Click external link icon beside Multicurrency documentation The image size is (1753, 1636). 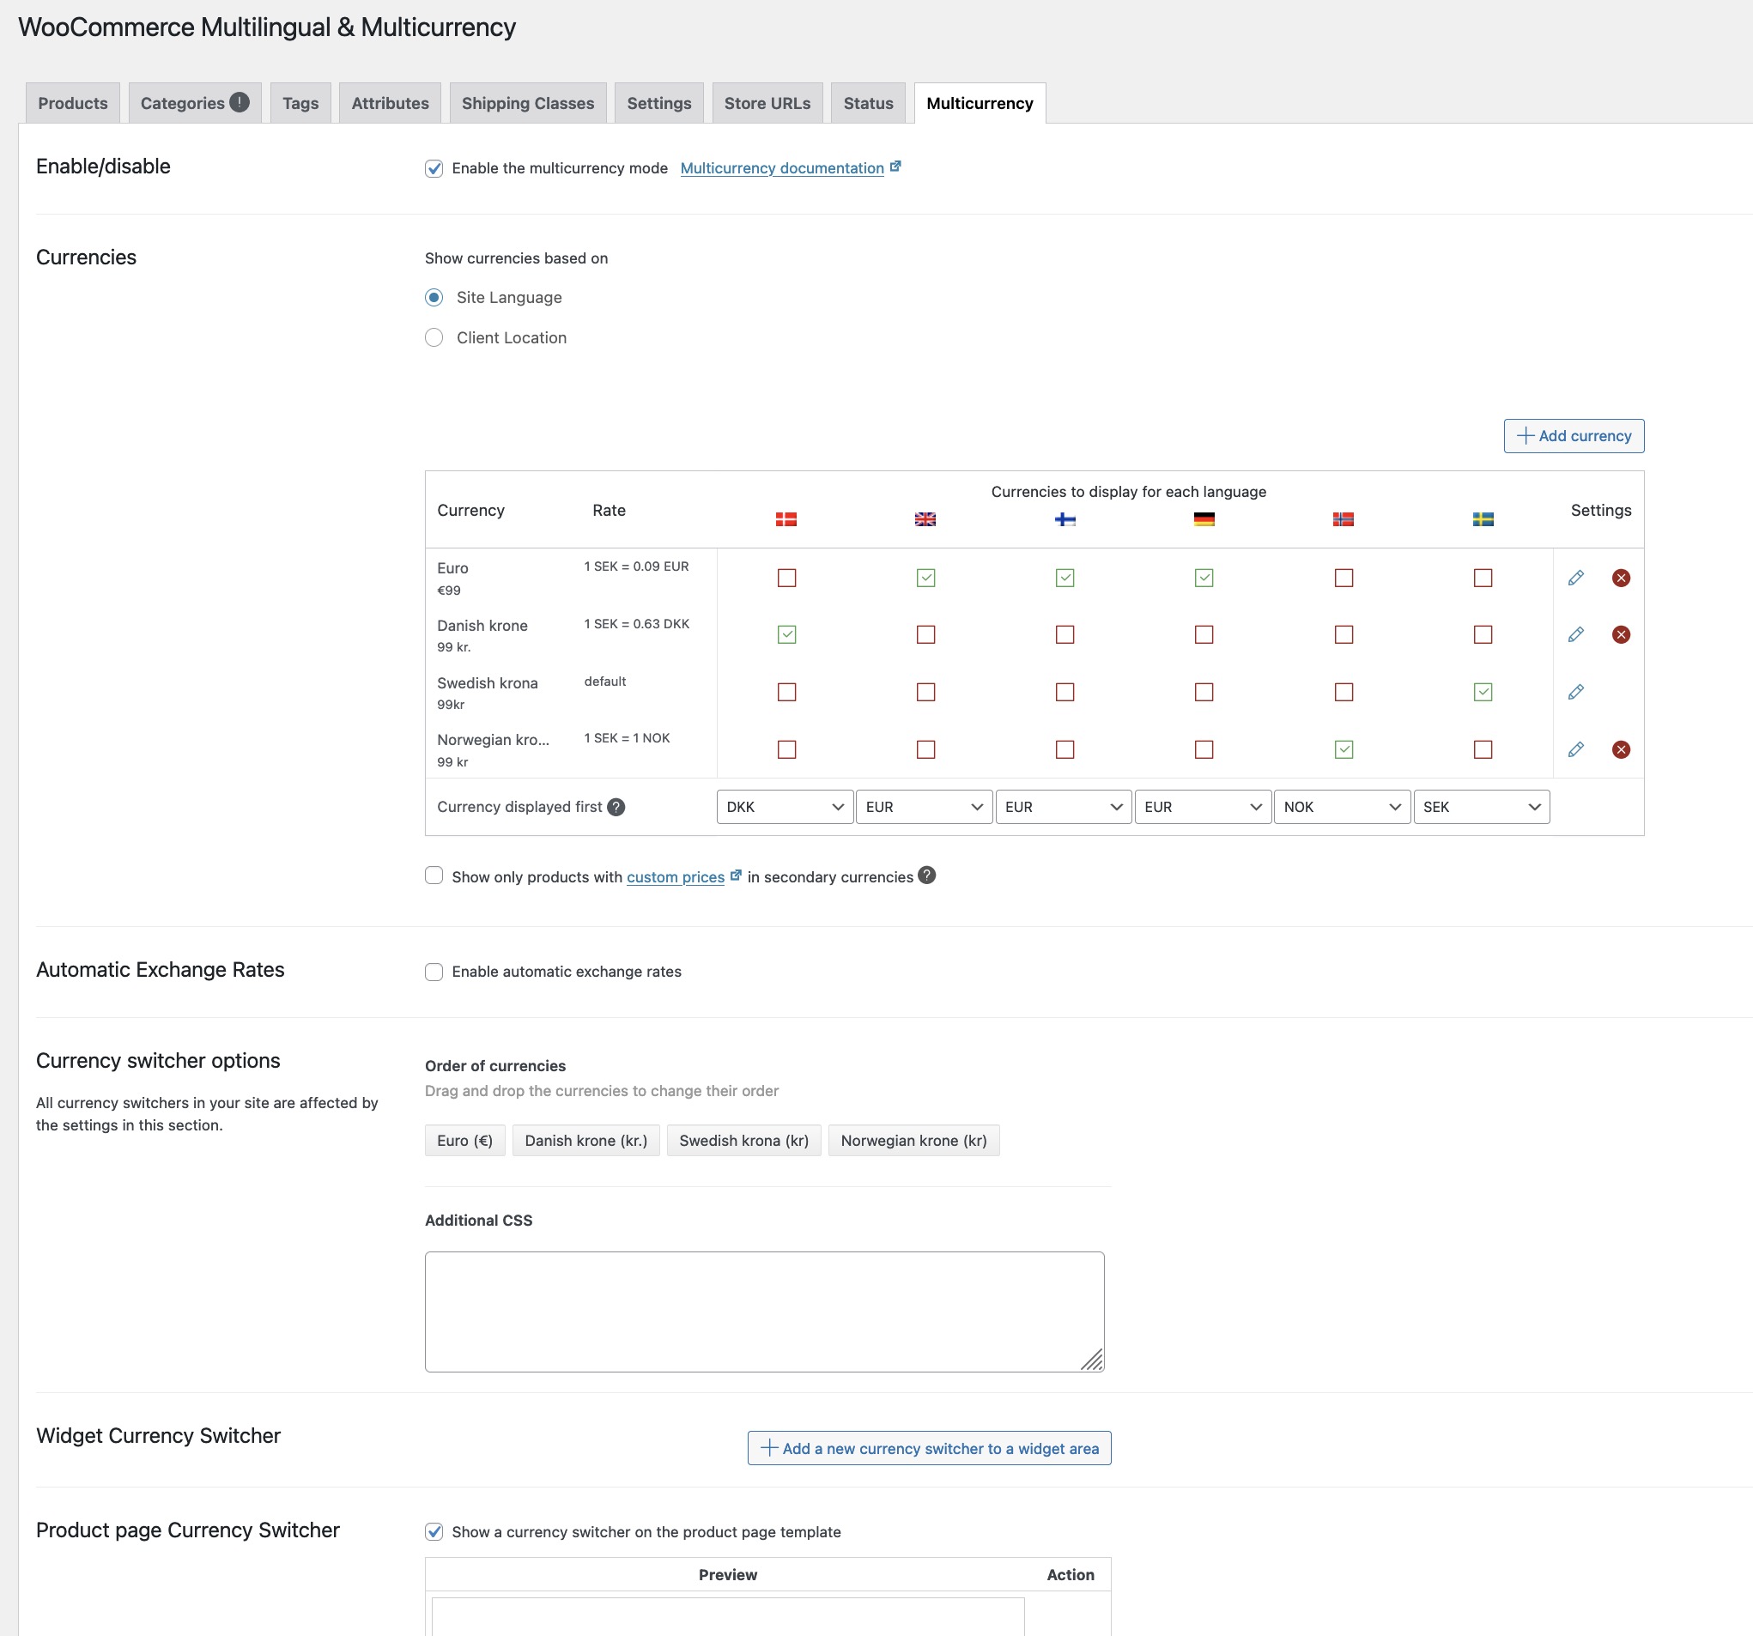(895, 166)
